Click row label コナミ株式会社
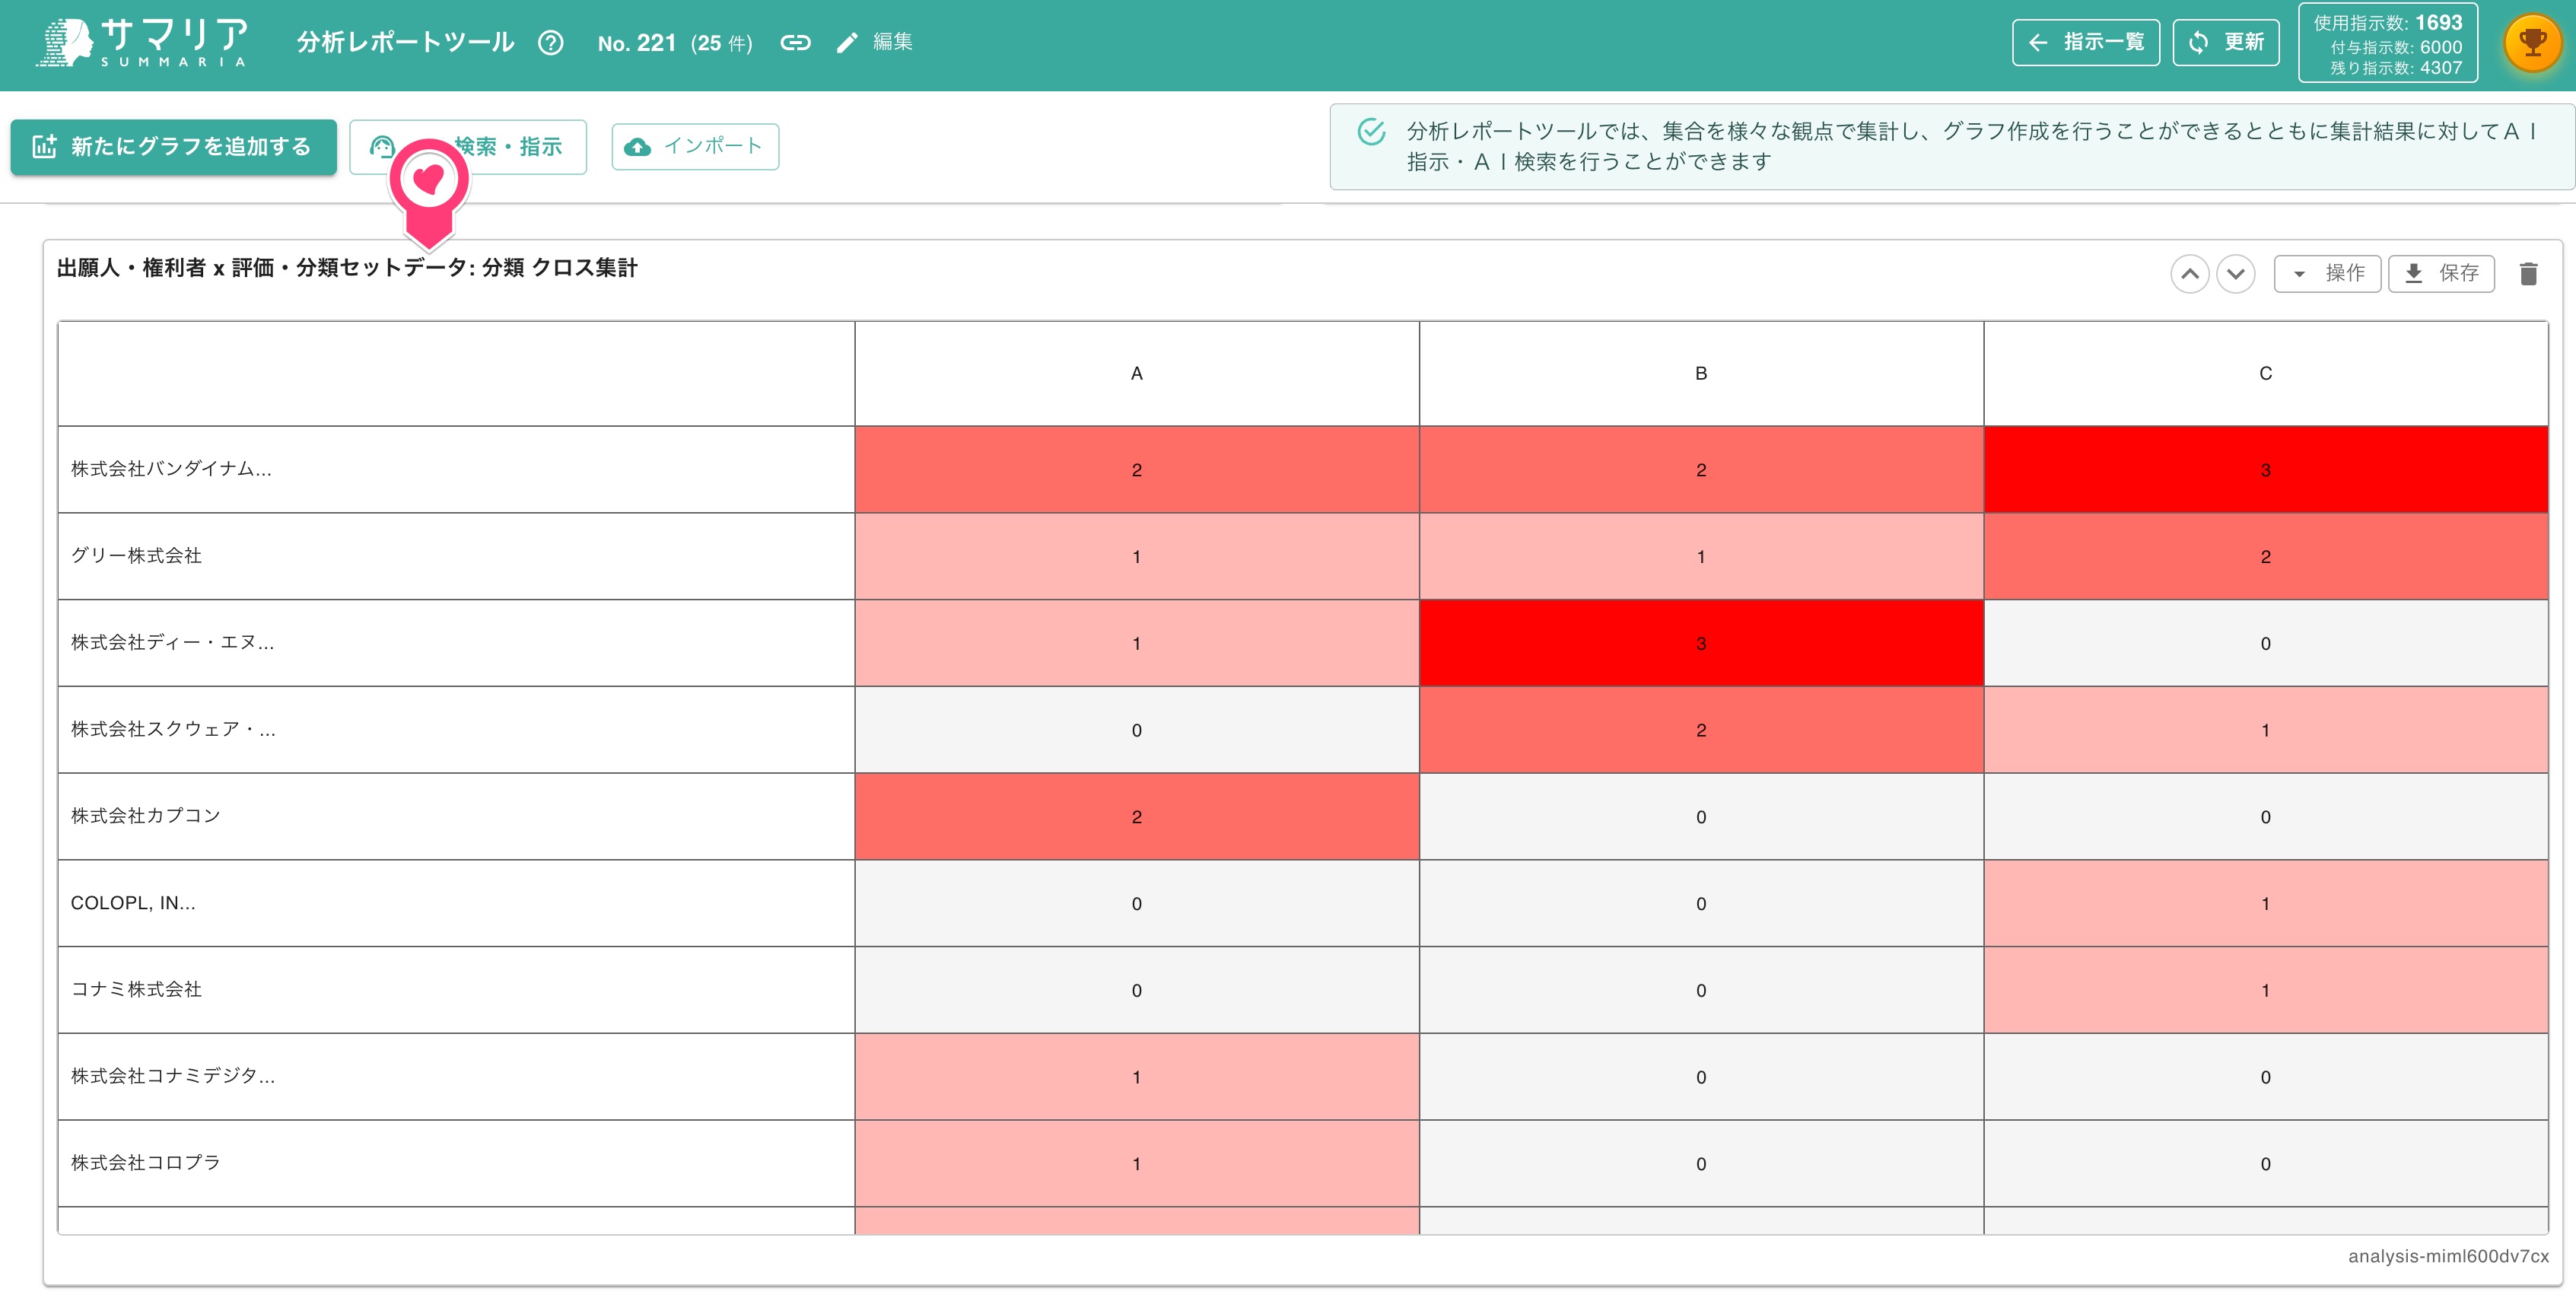The height and width of the screenshot is (1295, 2576). click(x=136, y=990)
